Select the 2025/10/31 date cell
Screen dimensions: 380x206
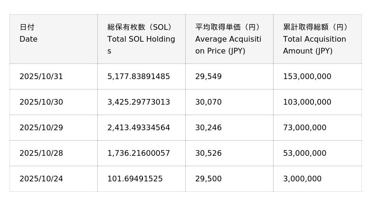pos(41,77)
